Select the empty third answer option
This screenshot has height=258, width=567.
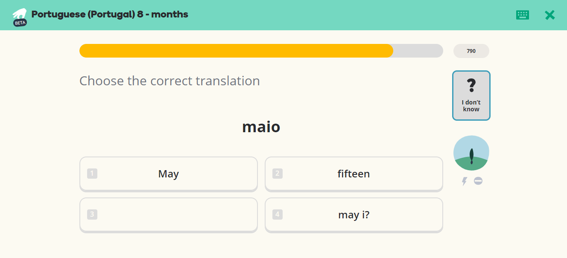(169, 215)
